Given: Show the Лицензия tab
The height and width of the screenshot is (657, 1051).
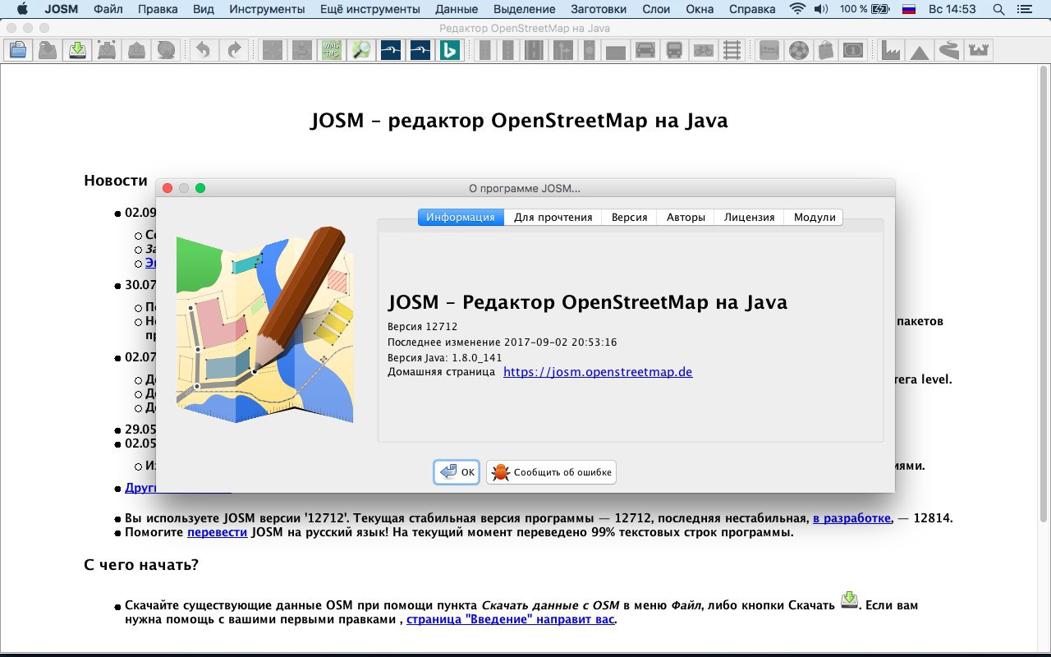Looking at the screenshot, I should (750, 217).
